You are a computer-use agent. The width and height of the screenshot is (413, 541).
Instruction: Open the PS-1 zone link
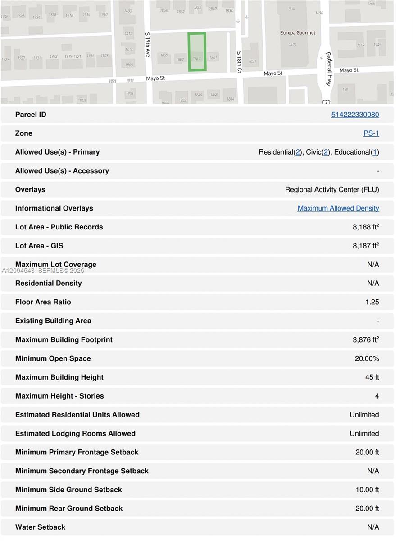pos(371,133)
